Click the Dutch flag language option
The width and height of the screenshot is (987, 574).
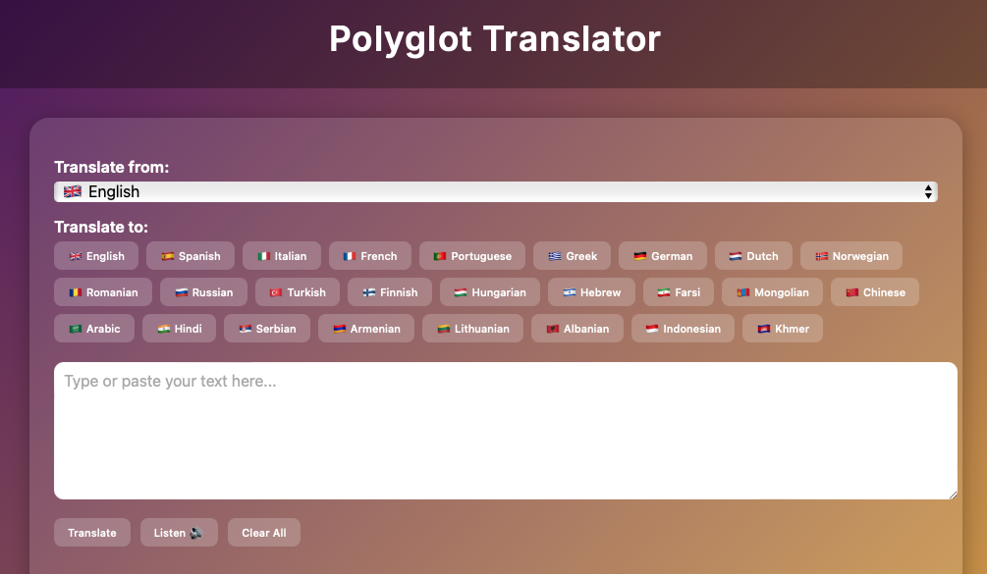753,256
